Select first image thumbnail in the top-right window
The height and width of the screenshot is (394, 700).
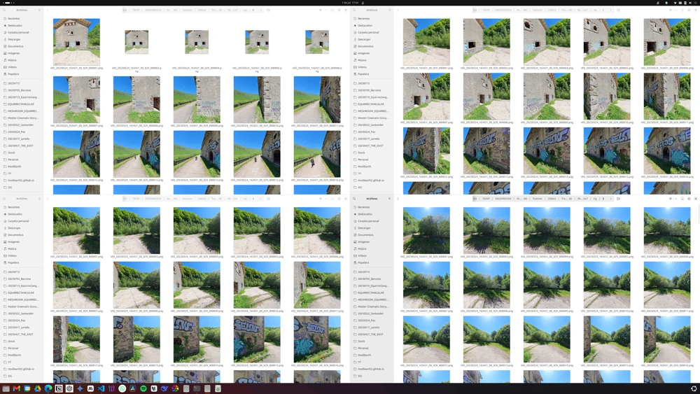426,42
